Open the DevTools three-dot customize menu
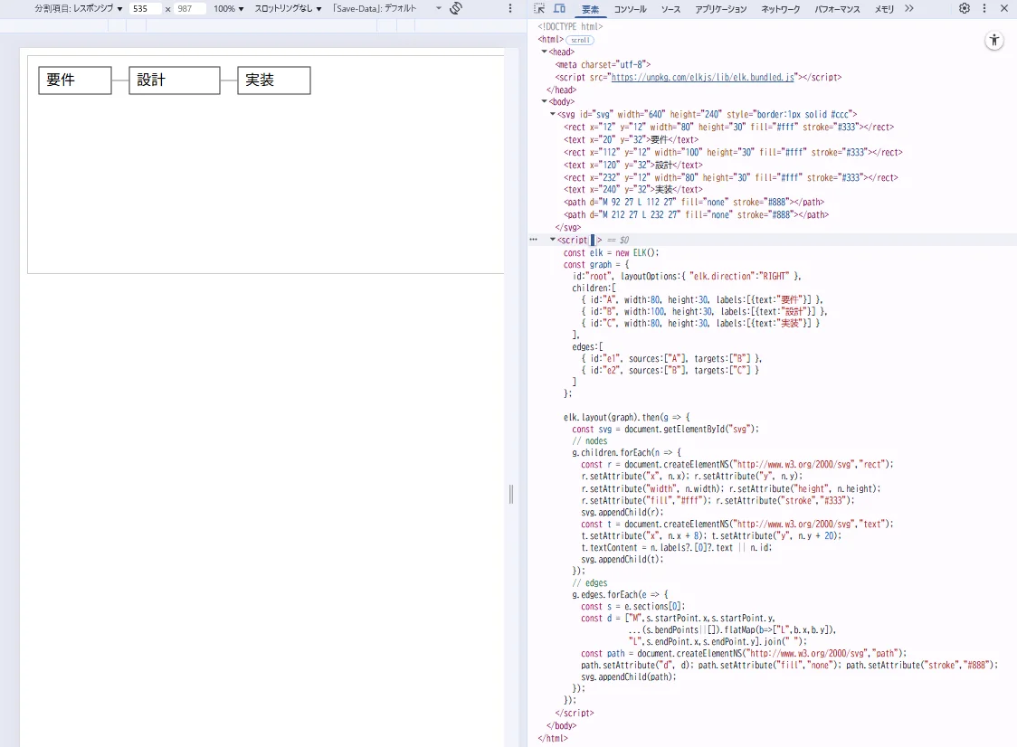 [984, 8]
